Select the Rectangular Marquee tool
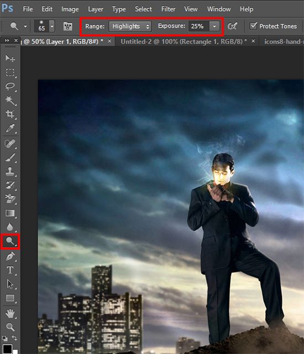The width and height of the screenshot is (304, 354). point(10,72)
